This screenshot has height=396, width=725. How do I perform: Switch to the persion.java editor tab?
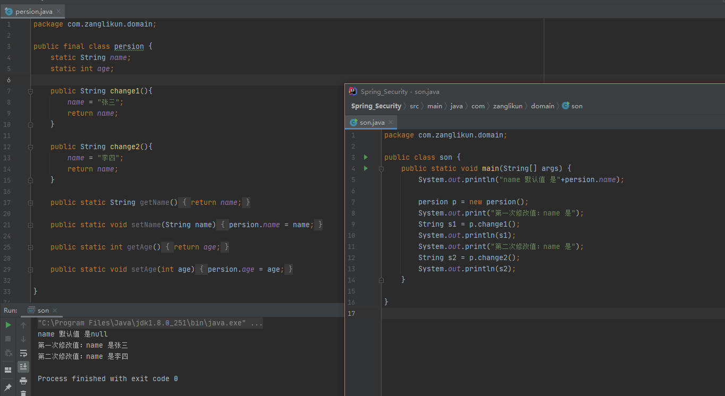[x=33, y=12]
